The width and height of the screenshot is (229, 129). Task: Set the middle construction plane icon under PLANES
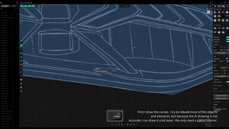[x=220, y=91]
